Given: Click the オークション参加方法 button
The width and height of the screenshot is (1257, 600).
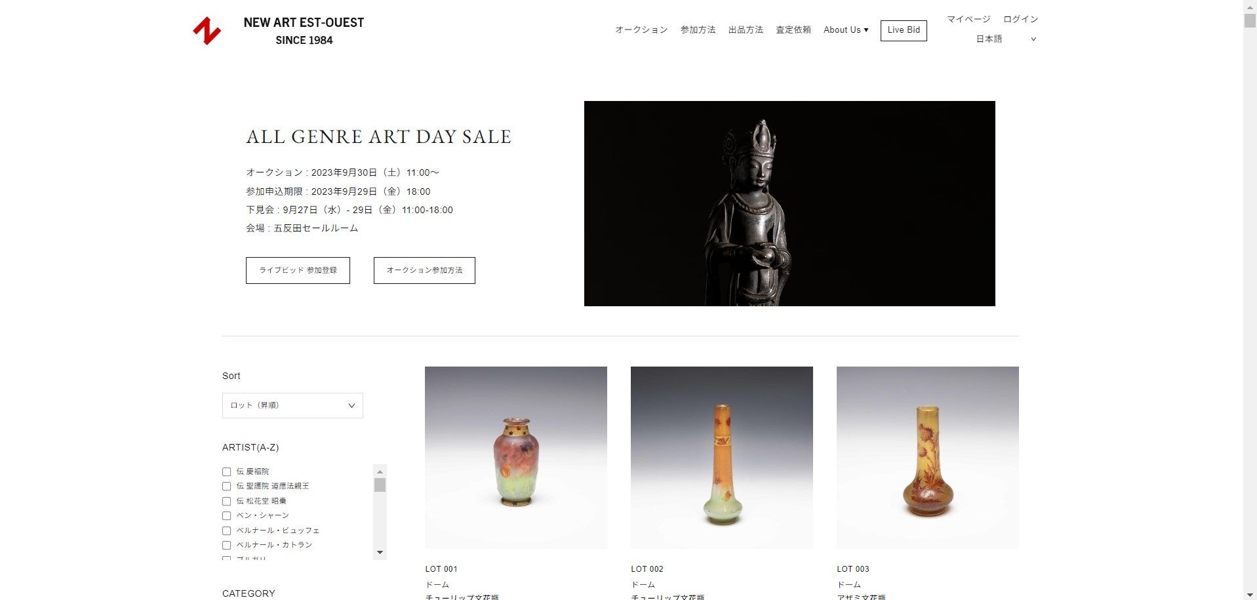Looking at the screenshot, I should pos(424,270).
